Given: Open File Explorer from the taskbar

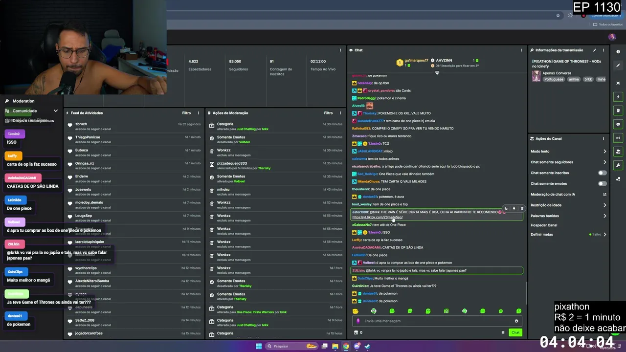Looking at the screenshot, I should point(335,346).
